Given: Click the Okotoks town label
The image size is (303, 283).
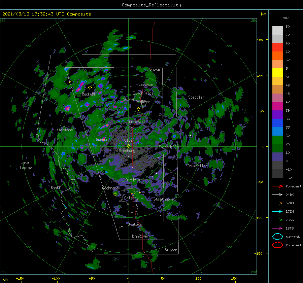Looking at the screenshot, I should tap(135, 224).
